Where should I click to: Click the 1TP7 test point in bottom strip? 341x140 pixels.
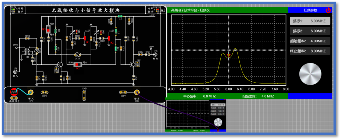coord(123,92)
